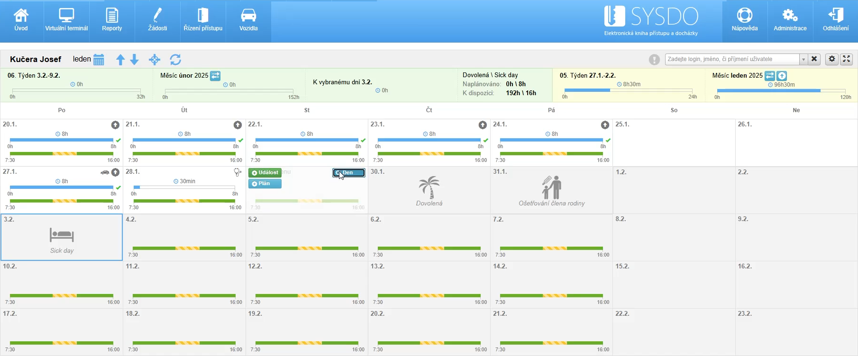Click into the user login search field
858x356 pixels.
click(732, 59)
